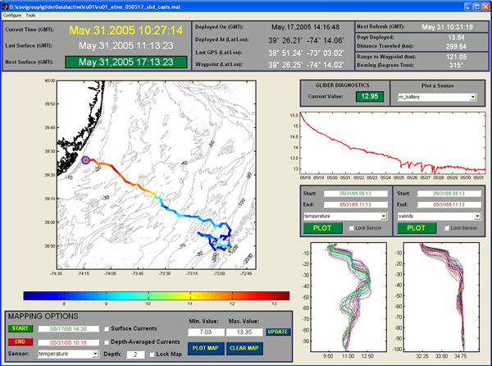The height and width of the screenshot is (366, 492).
Task: Click the MATLAB icon in the title bar
Action: tap(5, 5)
